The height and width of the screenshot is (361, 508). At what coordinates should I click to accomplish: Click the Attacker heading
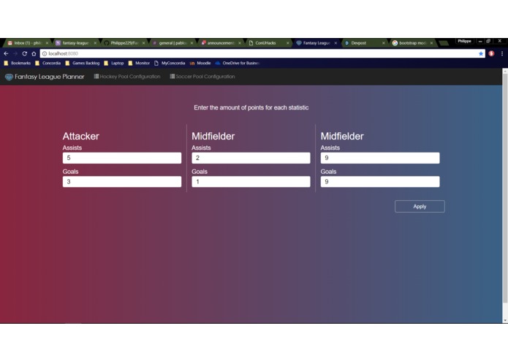click(x=80, y=137)
